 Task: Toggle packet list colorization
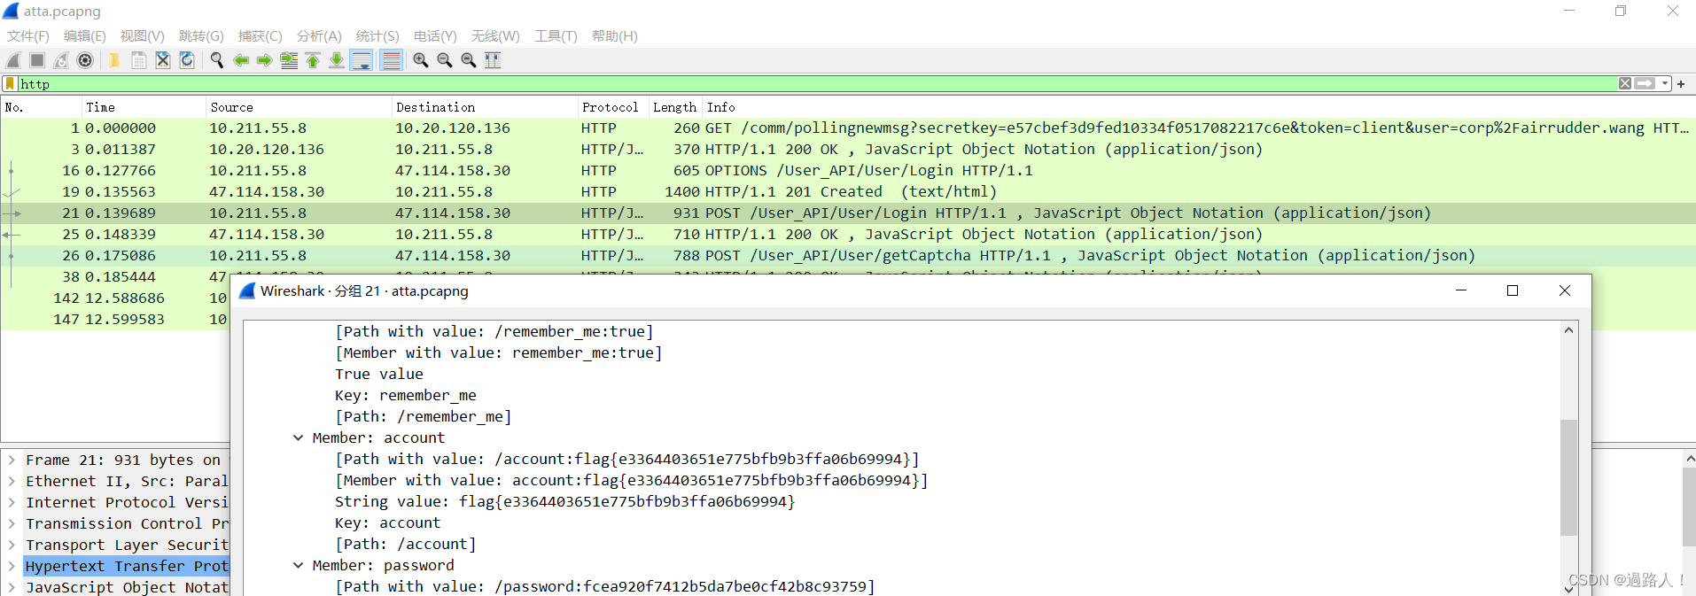(x=391, y=60)
